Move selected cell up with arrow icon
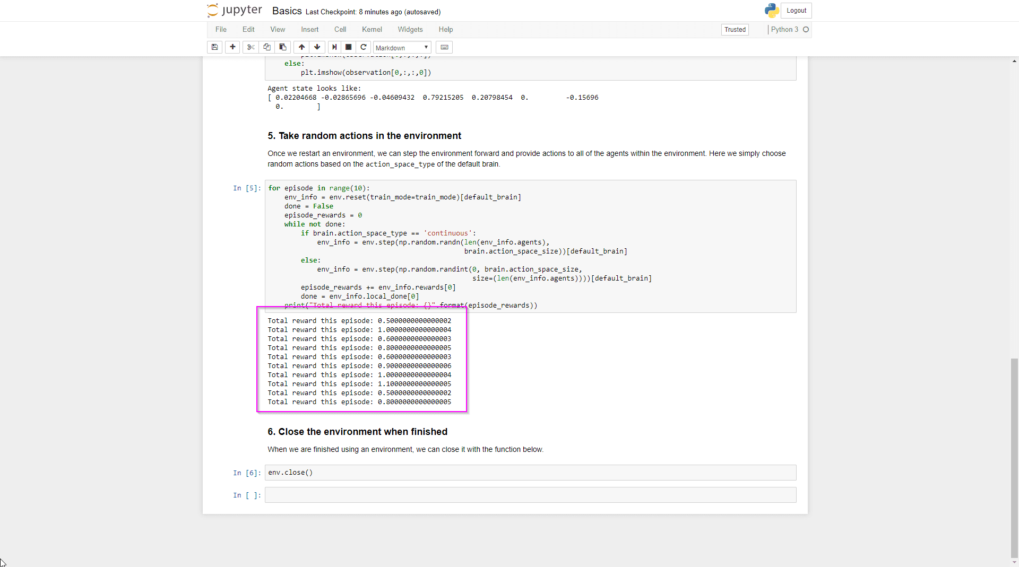 pos(301,47)
